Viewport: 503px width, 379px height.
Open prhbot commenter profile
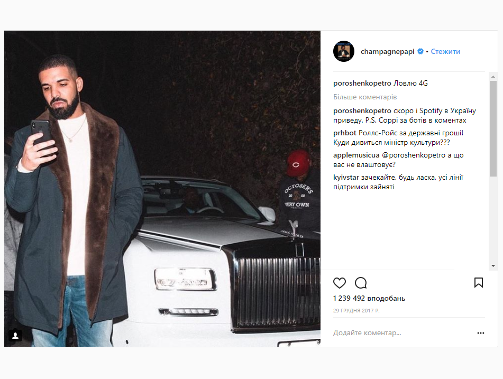click(344, 133)
